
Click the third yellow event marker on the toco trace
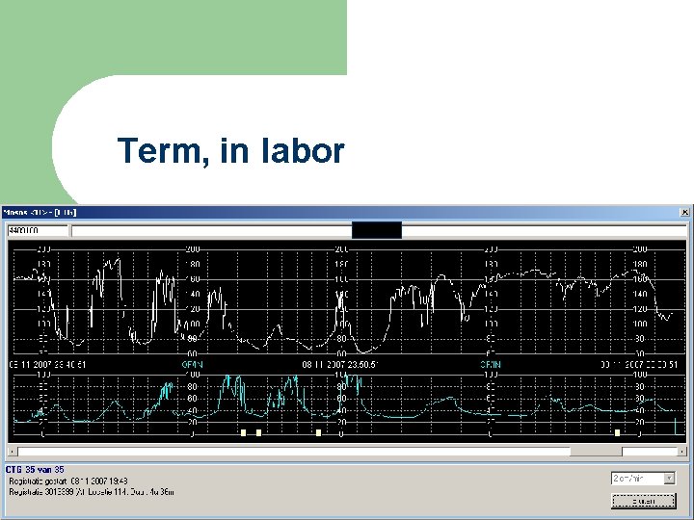319,432
